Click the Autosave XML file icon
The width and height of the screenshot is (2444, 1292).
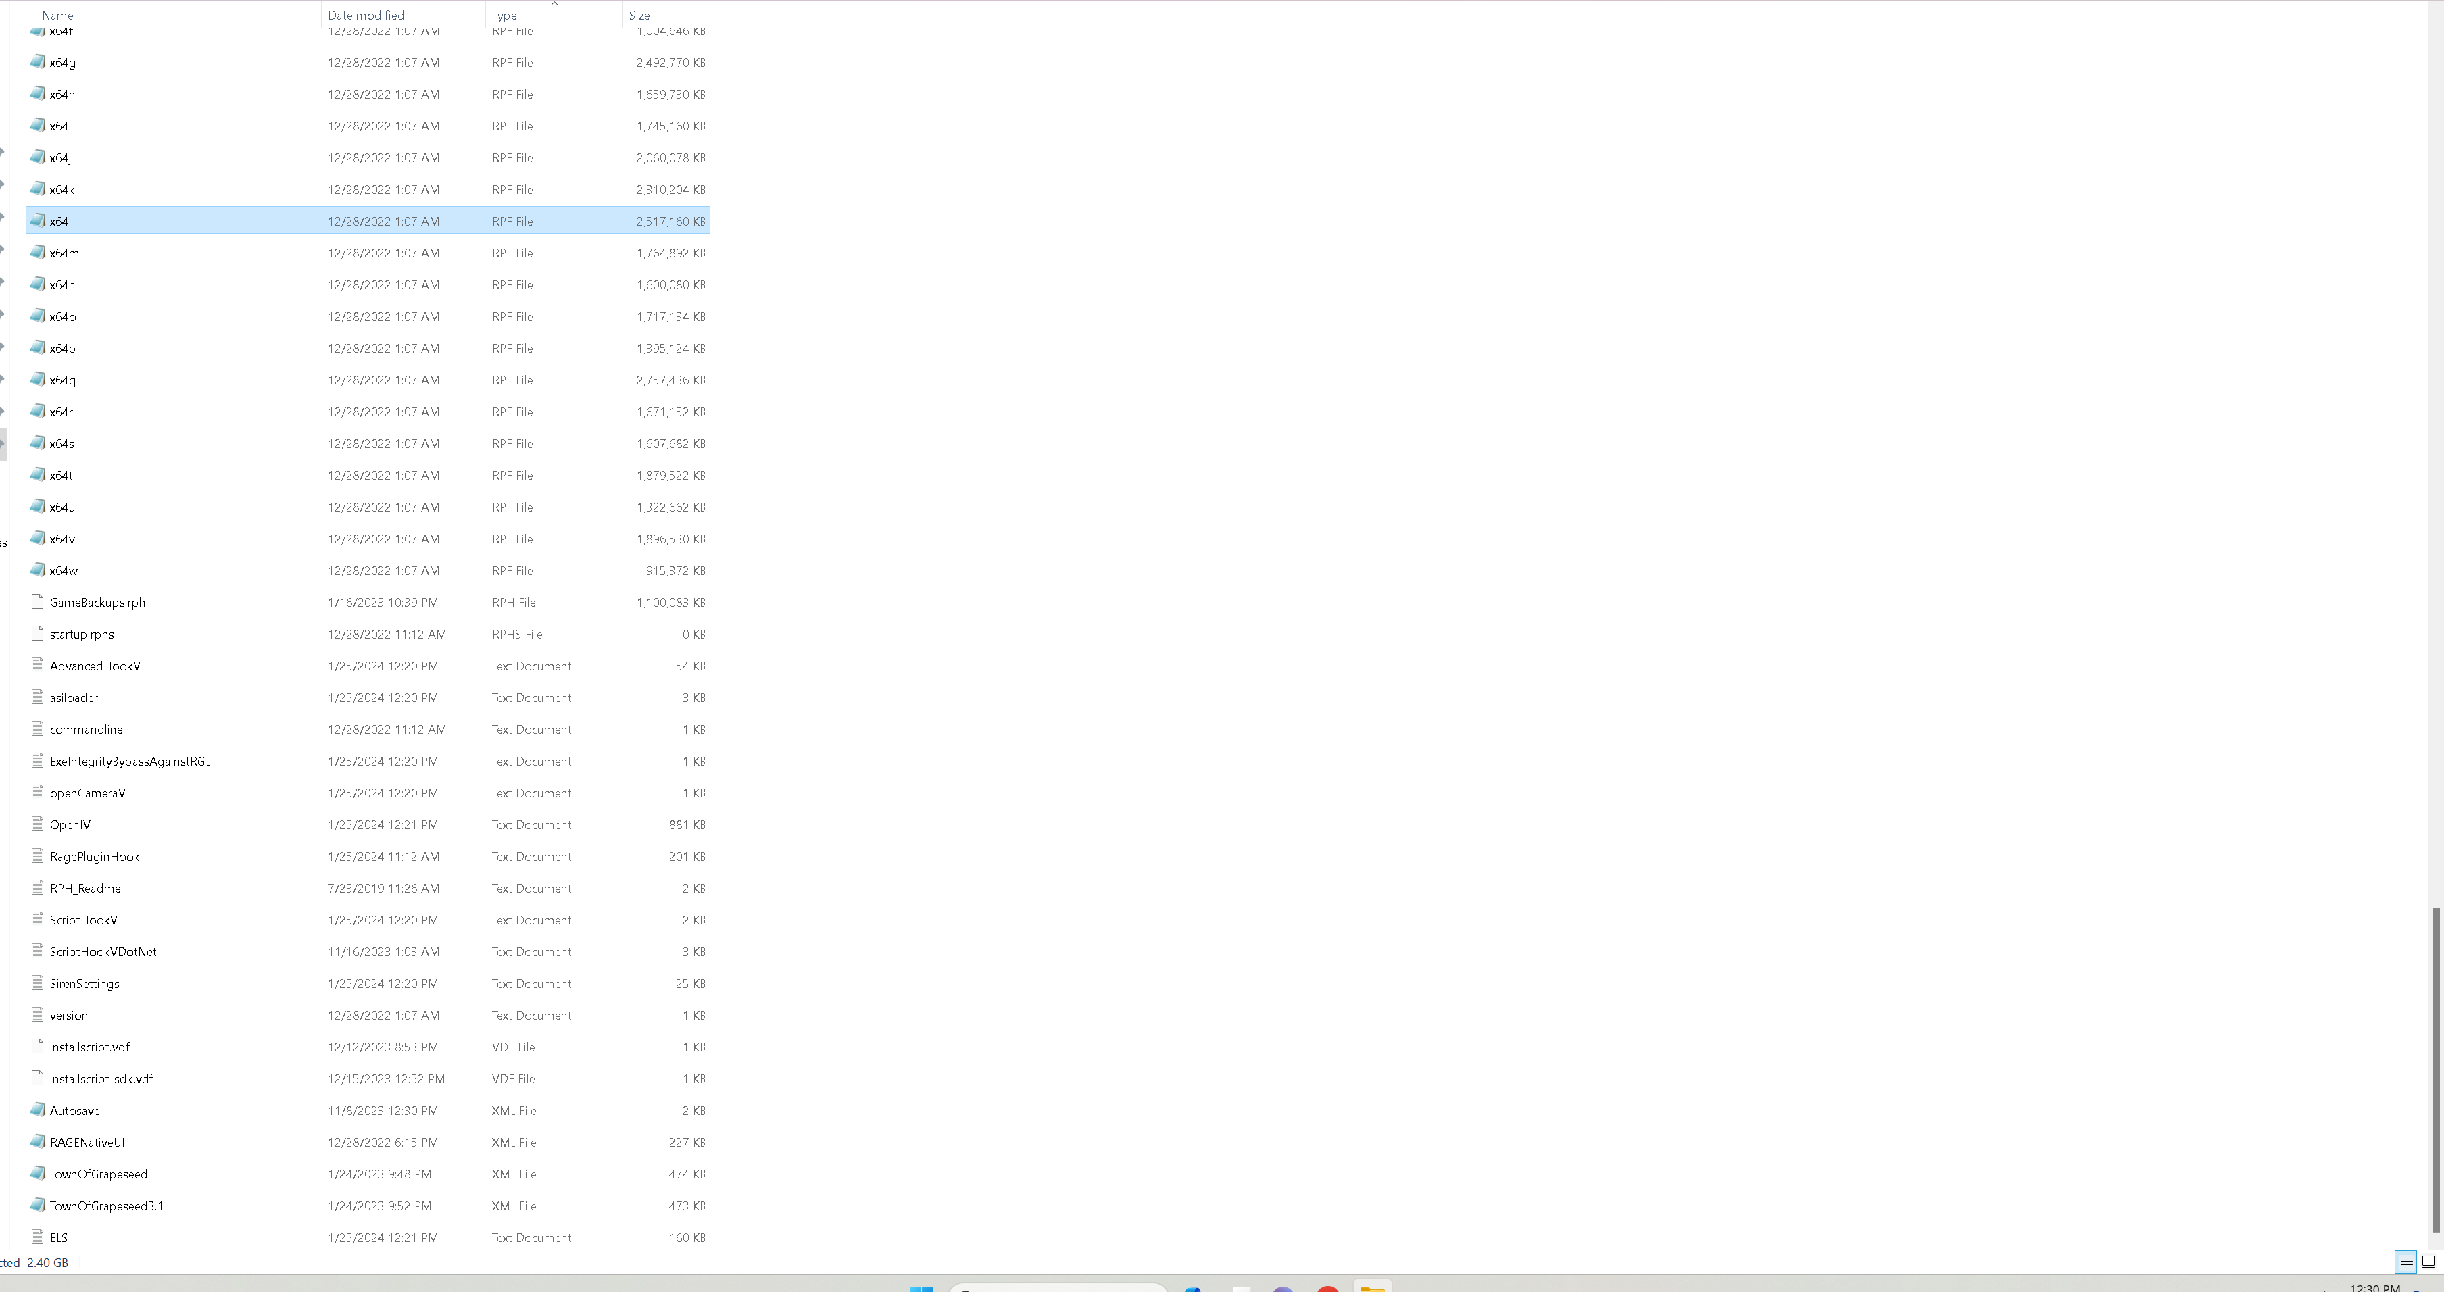pos(38,1110)
